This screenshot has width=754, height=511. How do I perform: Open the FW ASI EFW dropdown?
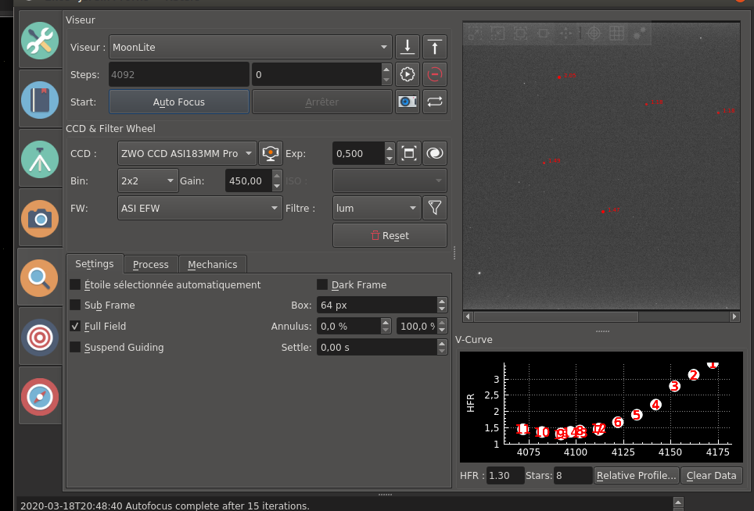point(200,208)
